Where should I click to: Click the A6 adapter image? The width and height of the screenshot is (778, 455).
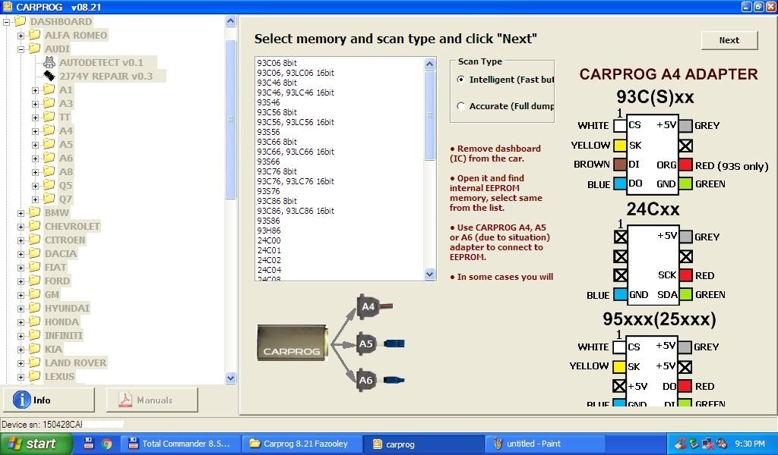380,380
